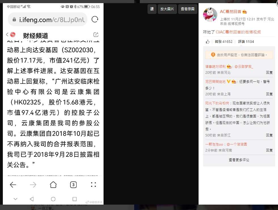278x210 pixels.
Task: Click the NFC icon in the phone status bar
Action: point(67,7)
